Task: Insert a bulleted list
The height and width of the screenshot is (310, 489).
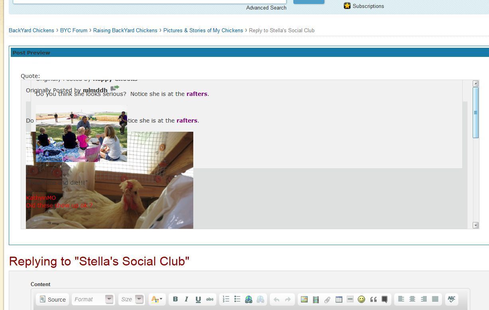Action: [238, 299]
